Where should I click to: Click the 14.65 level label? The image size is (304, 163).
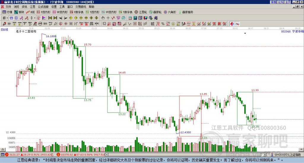pyautogui.click(x=122, y=73)
